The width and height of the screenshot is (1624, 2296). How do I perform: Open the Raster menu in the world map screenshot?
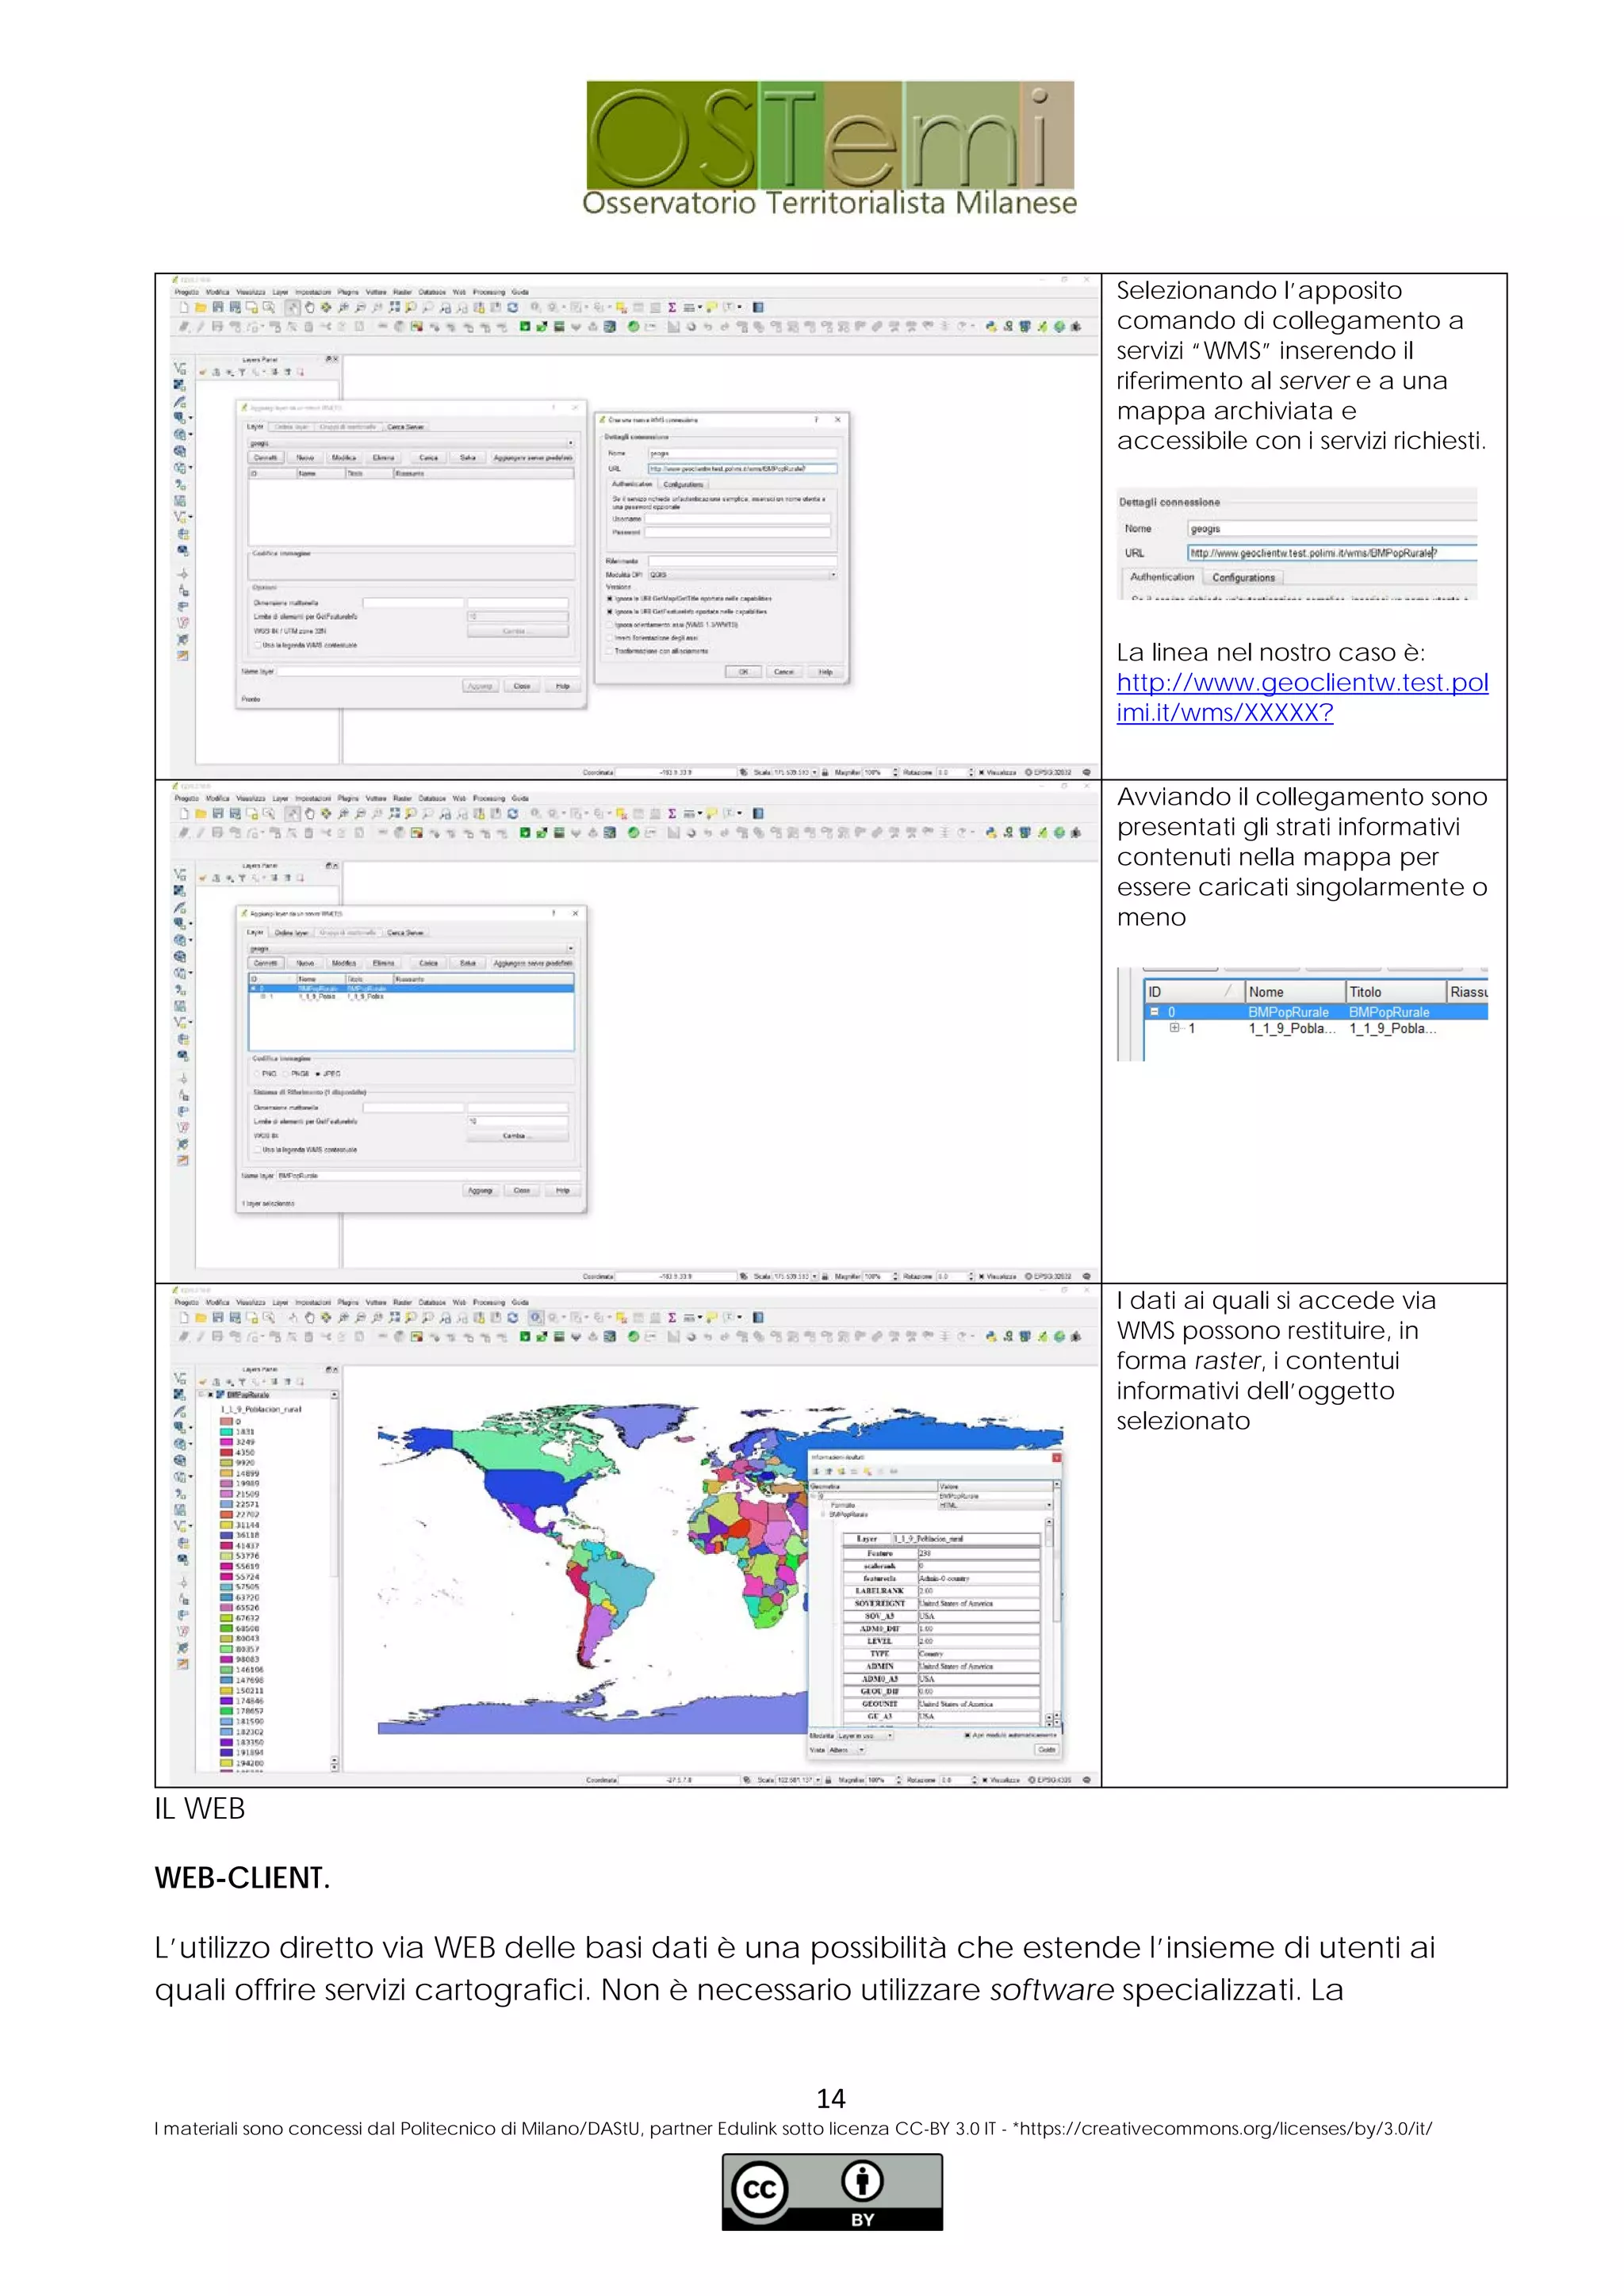[x=402, y=1302]
